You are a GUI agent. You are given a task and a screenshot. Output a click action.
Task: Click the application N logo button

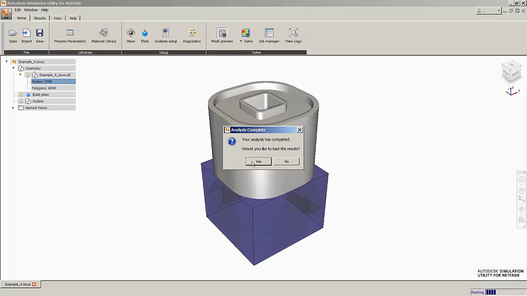[x=6, y=14]
